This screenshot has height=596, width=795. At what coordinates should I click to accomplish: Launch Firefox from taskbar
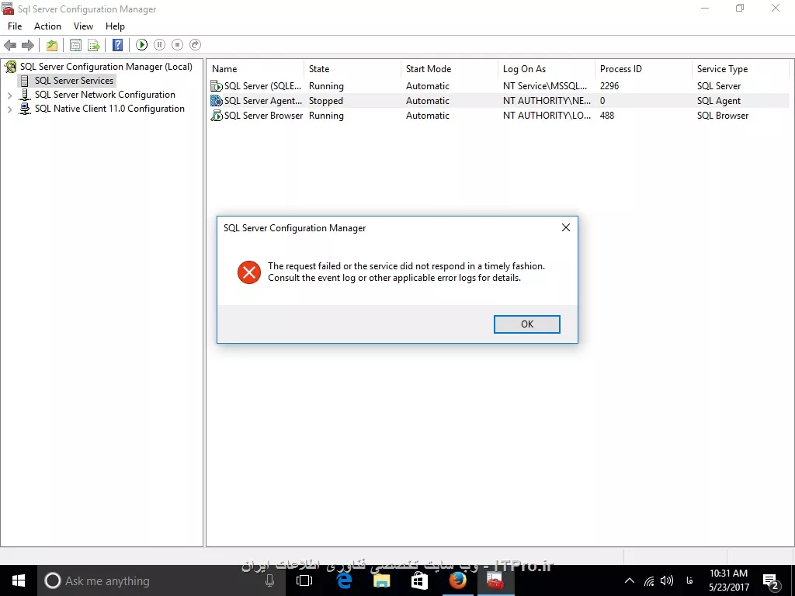[x=457, y=580]
